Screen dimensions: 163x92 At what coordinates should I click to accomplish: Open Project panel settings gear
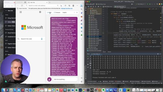tap(98, 6)
